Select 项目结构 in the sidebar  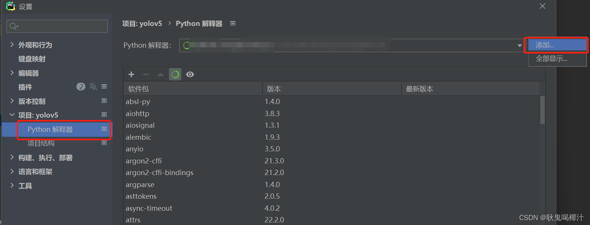(41, 143)
